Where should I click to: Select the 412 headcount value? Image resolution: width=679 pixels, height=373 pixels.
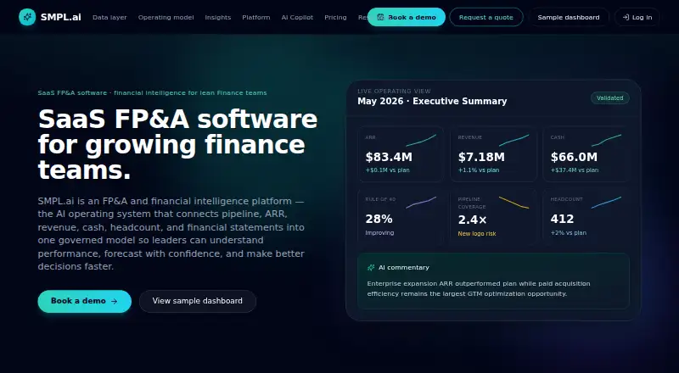(562, 219)
